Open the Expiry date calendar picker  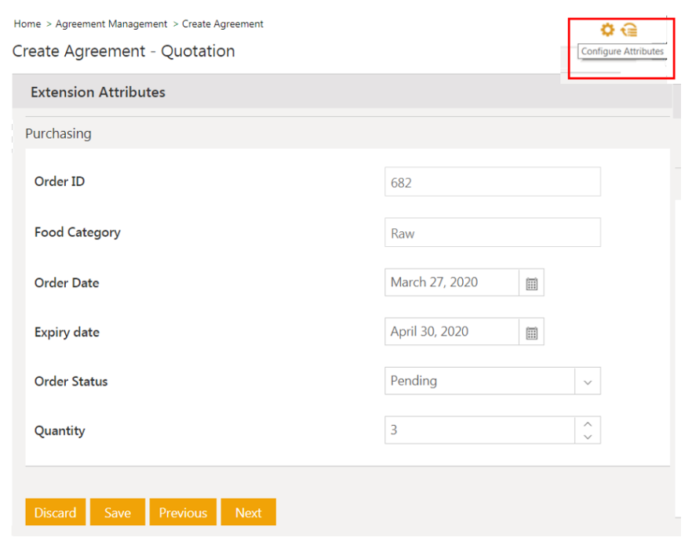[x=531, y=332]
